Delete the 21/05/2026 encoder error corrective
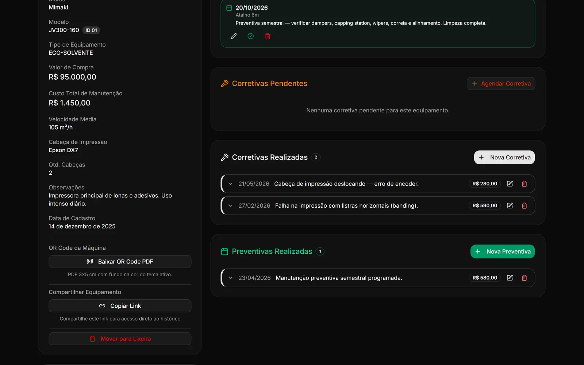584x365 pixels. [525, 184]
